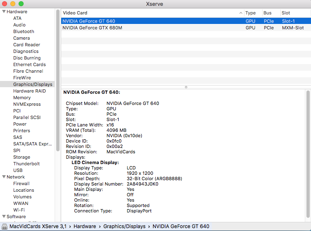The image size is (311, 231).
Task: Open USB section
Action: 18,170
